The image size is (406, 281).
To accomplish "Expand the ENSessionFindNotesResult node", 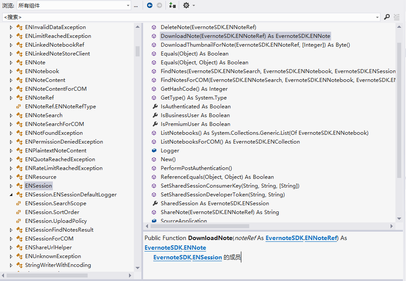I will pos(11,230).
